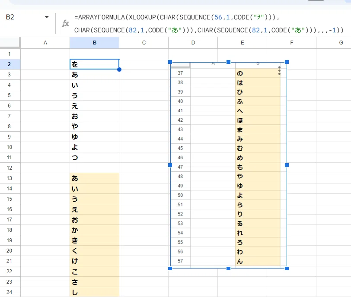351x297 pixels.
Task: Click highlighted cell B19 containing き
Action: click(95, 240)
